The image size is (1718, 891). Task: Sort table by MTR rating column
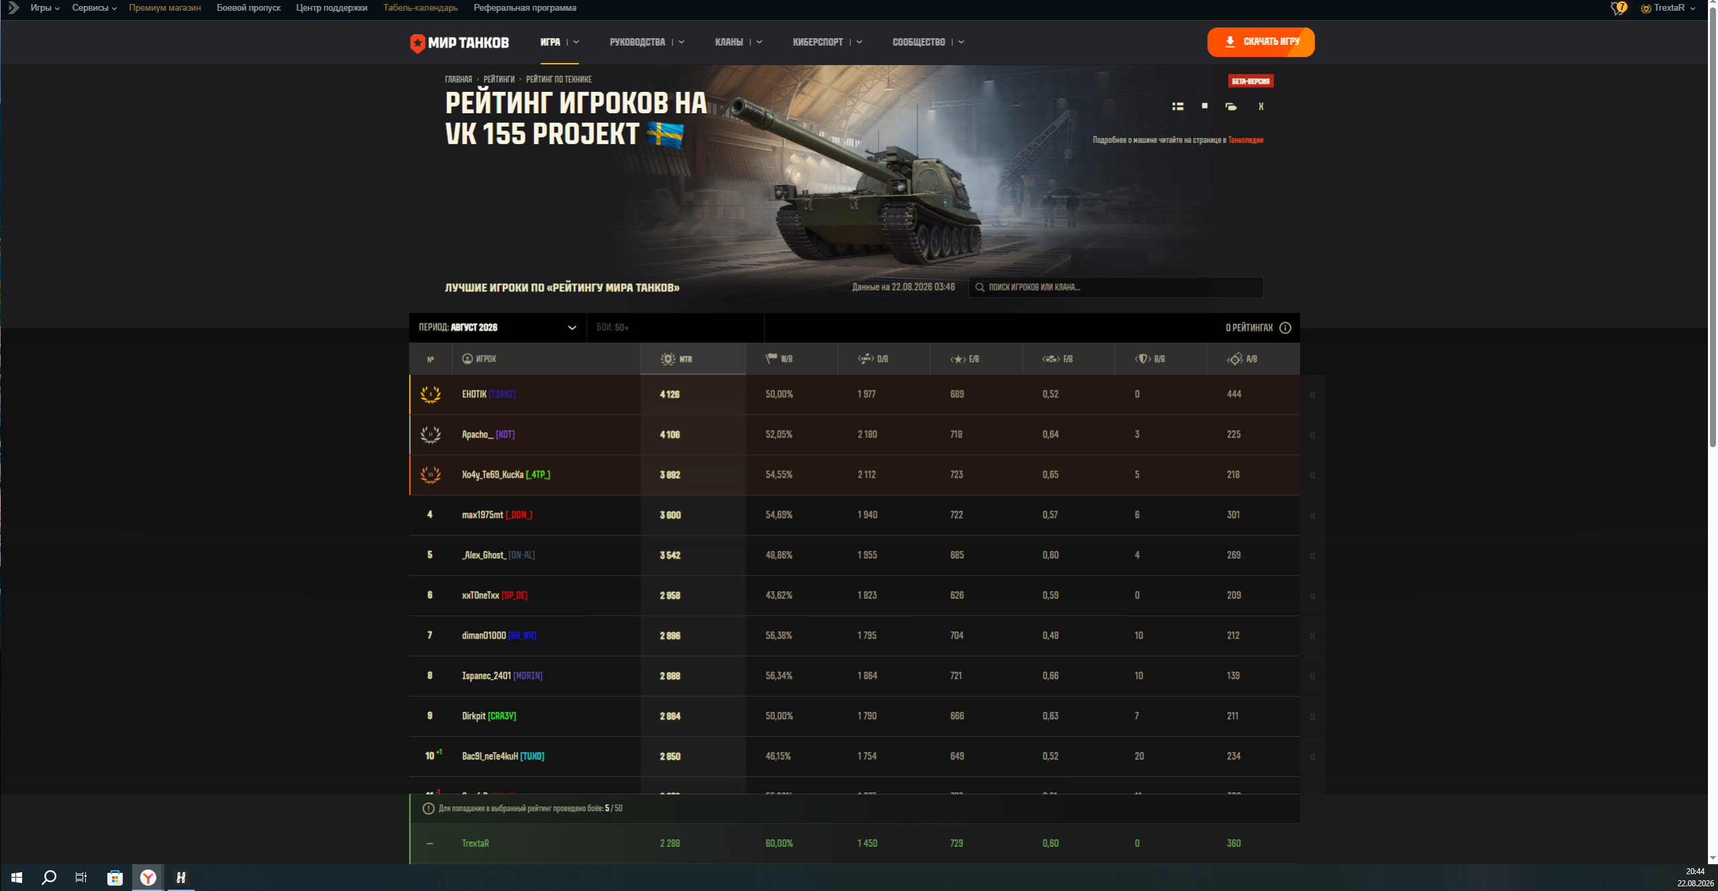[x=693, y=359]
